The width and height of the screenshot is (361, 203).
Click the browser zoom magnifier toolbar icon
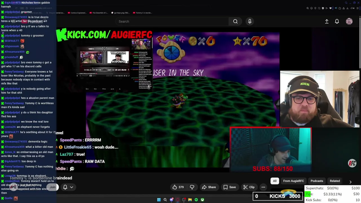[x=308, y=8]
